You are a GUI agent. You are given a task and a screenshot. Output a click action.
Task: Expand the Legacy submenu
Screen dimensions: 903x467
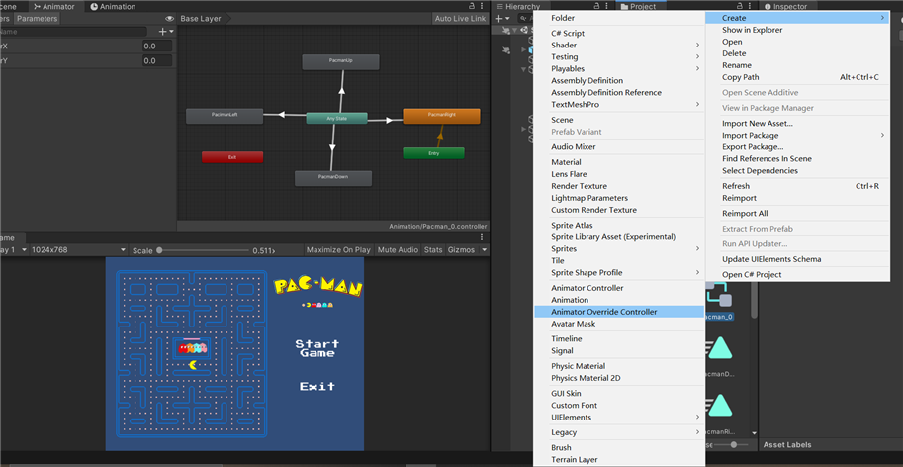click(619, 432)
